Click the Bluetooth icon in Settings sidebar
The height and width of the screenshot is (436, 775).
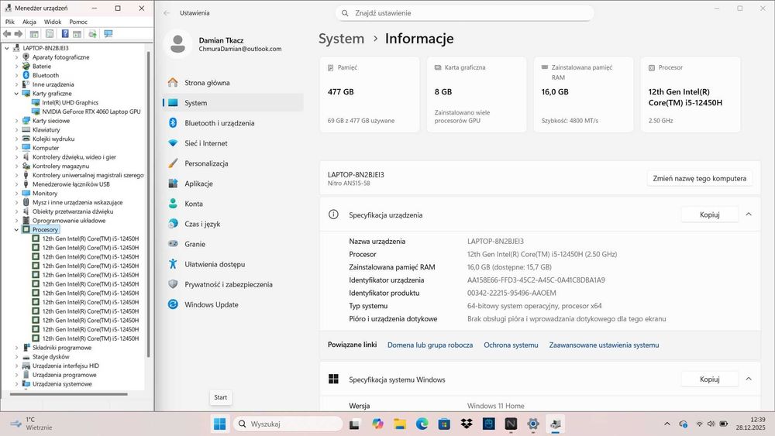click(173, 123)
